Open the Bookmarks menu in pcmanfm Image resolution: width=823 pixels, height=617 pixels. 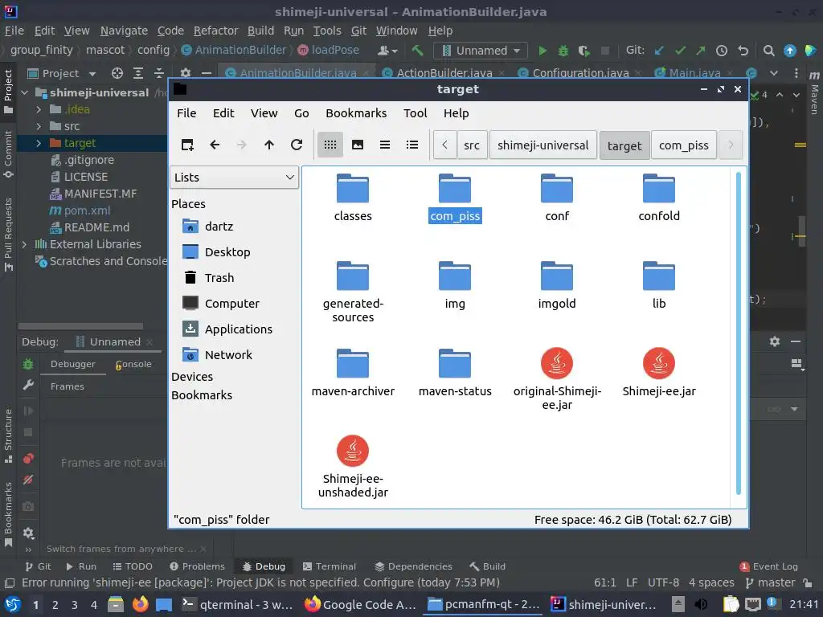356,113
